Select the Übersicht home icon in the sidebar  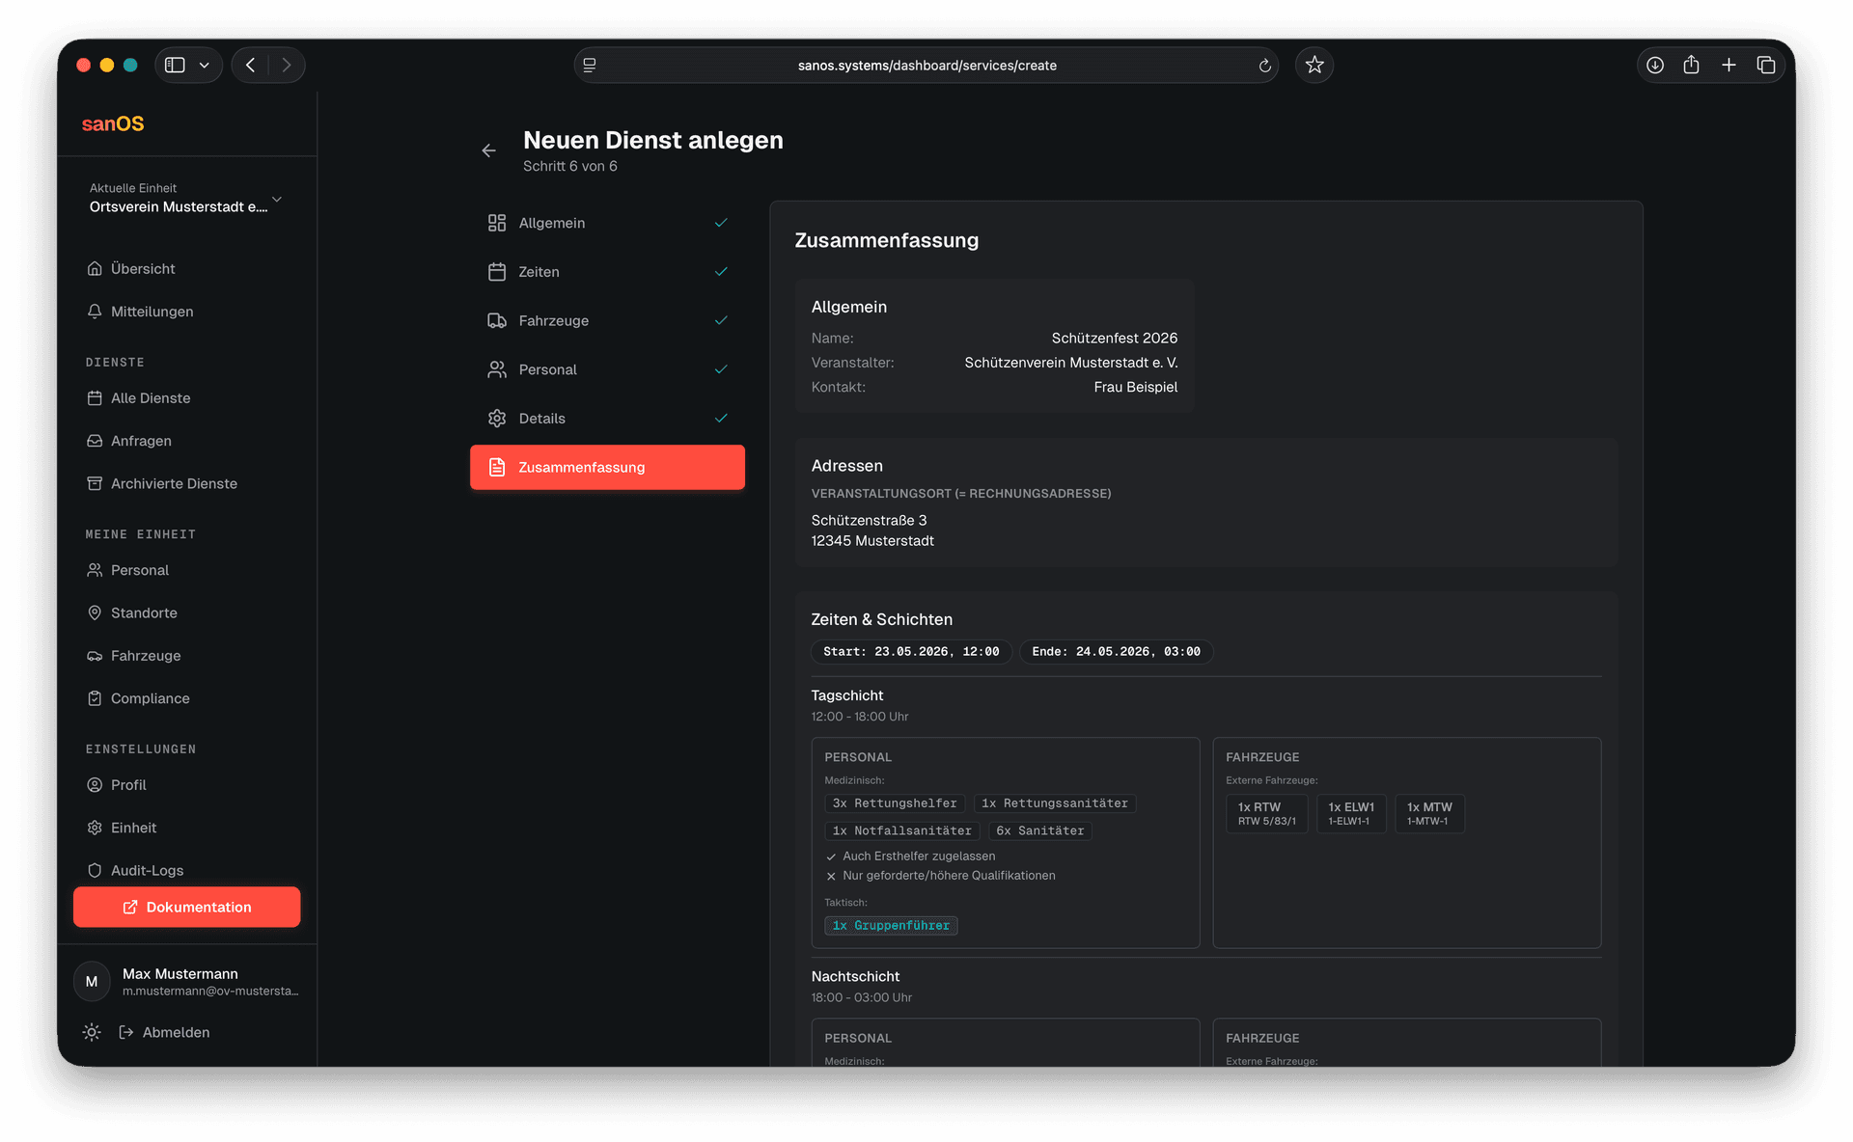click(95, 268)
